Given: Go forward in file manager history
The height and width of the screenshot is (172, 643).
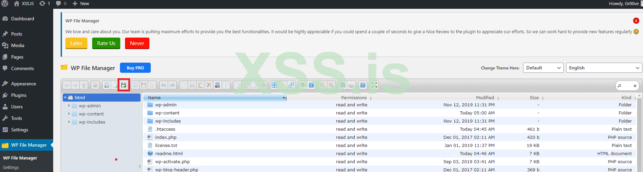Looking at the screenshot, I should tap(75, 85).
